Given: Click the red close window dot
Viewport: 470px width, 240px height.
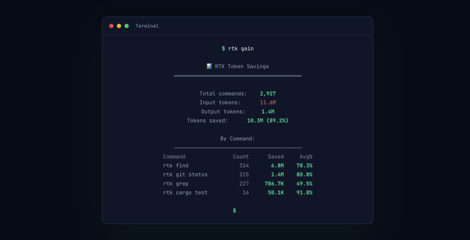Looking at the screenshot, I should 111,26.
